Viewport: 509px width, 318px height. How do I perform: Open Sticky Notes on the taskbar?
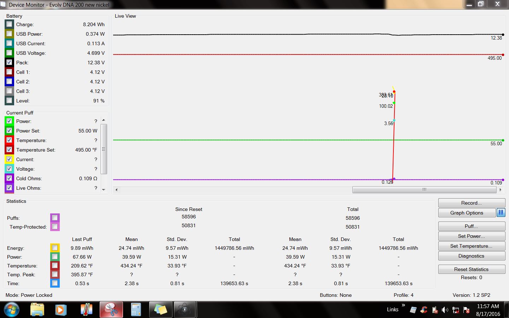pyautogui.click(x=160, y=310)
